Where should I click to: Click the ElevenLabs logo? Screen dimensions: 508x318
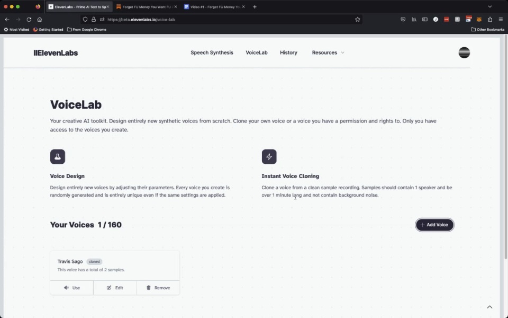56,53
